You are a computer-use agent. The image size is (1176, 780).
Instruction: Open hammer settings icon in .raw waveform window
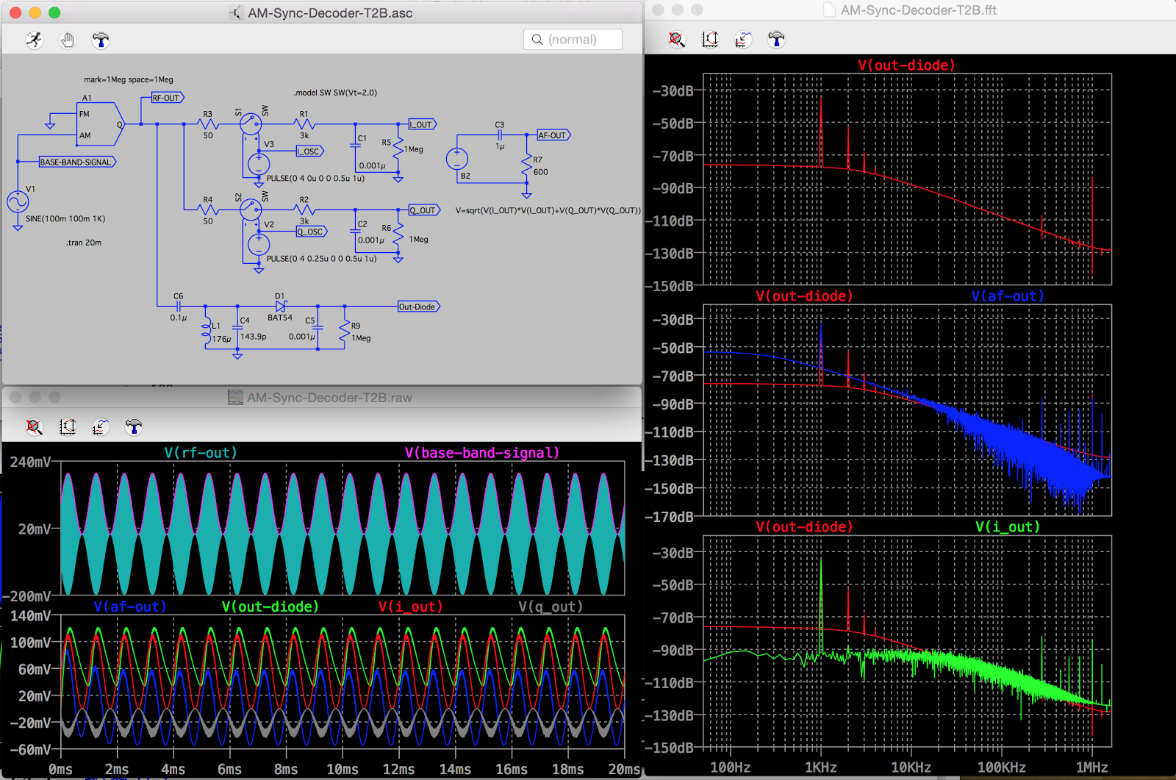[133, 427]
